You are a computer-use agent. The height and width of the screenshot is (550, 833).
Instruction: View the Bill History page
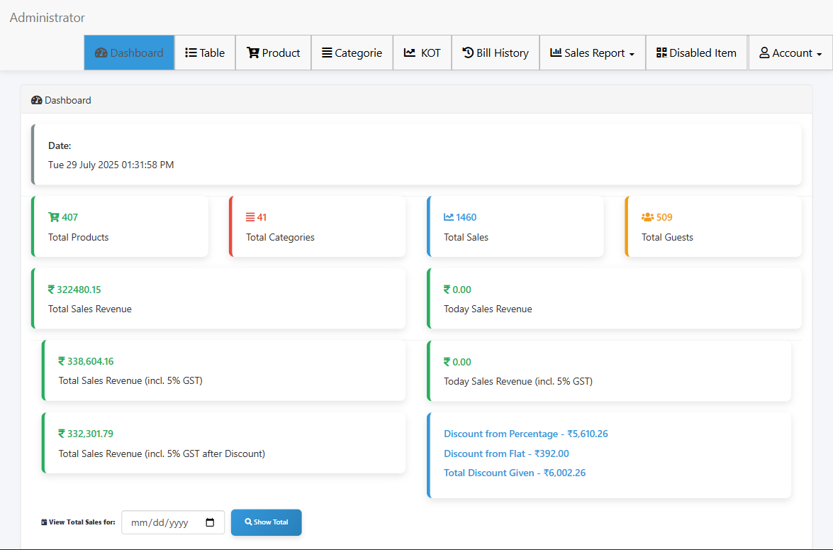(495, 53)
